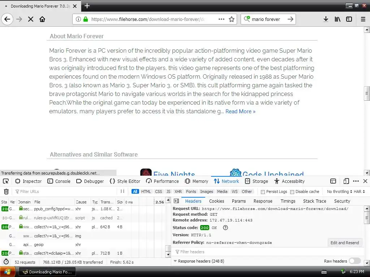Follow the Read More link
The height and width of the screenshot is (277, 370).
[240, 111]
